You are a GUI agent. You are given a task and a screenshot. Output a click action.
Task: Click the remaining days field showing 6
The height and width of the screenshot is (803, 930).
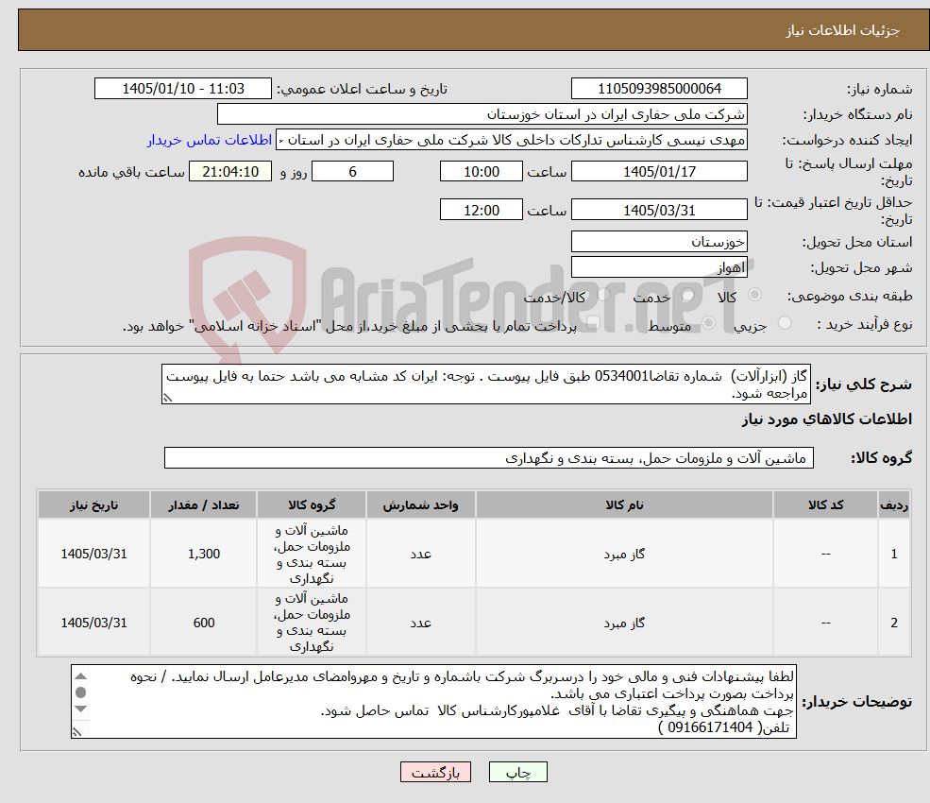pyautogui.click(x=352, y=172)
